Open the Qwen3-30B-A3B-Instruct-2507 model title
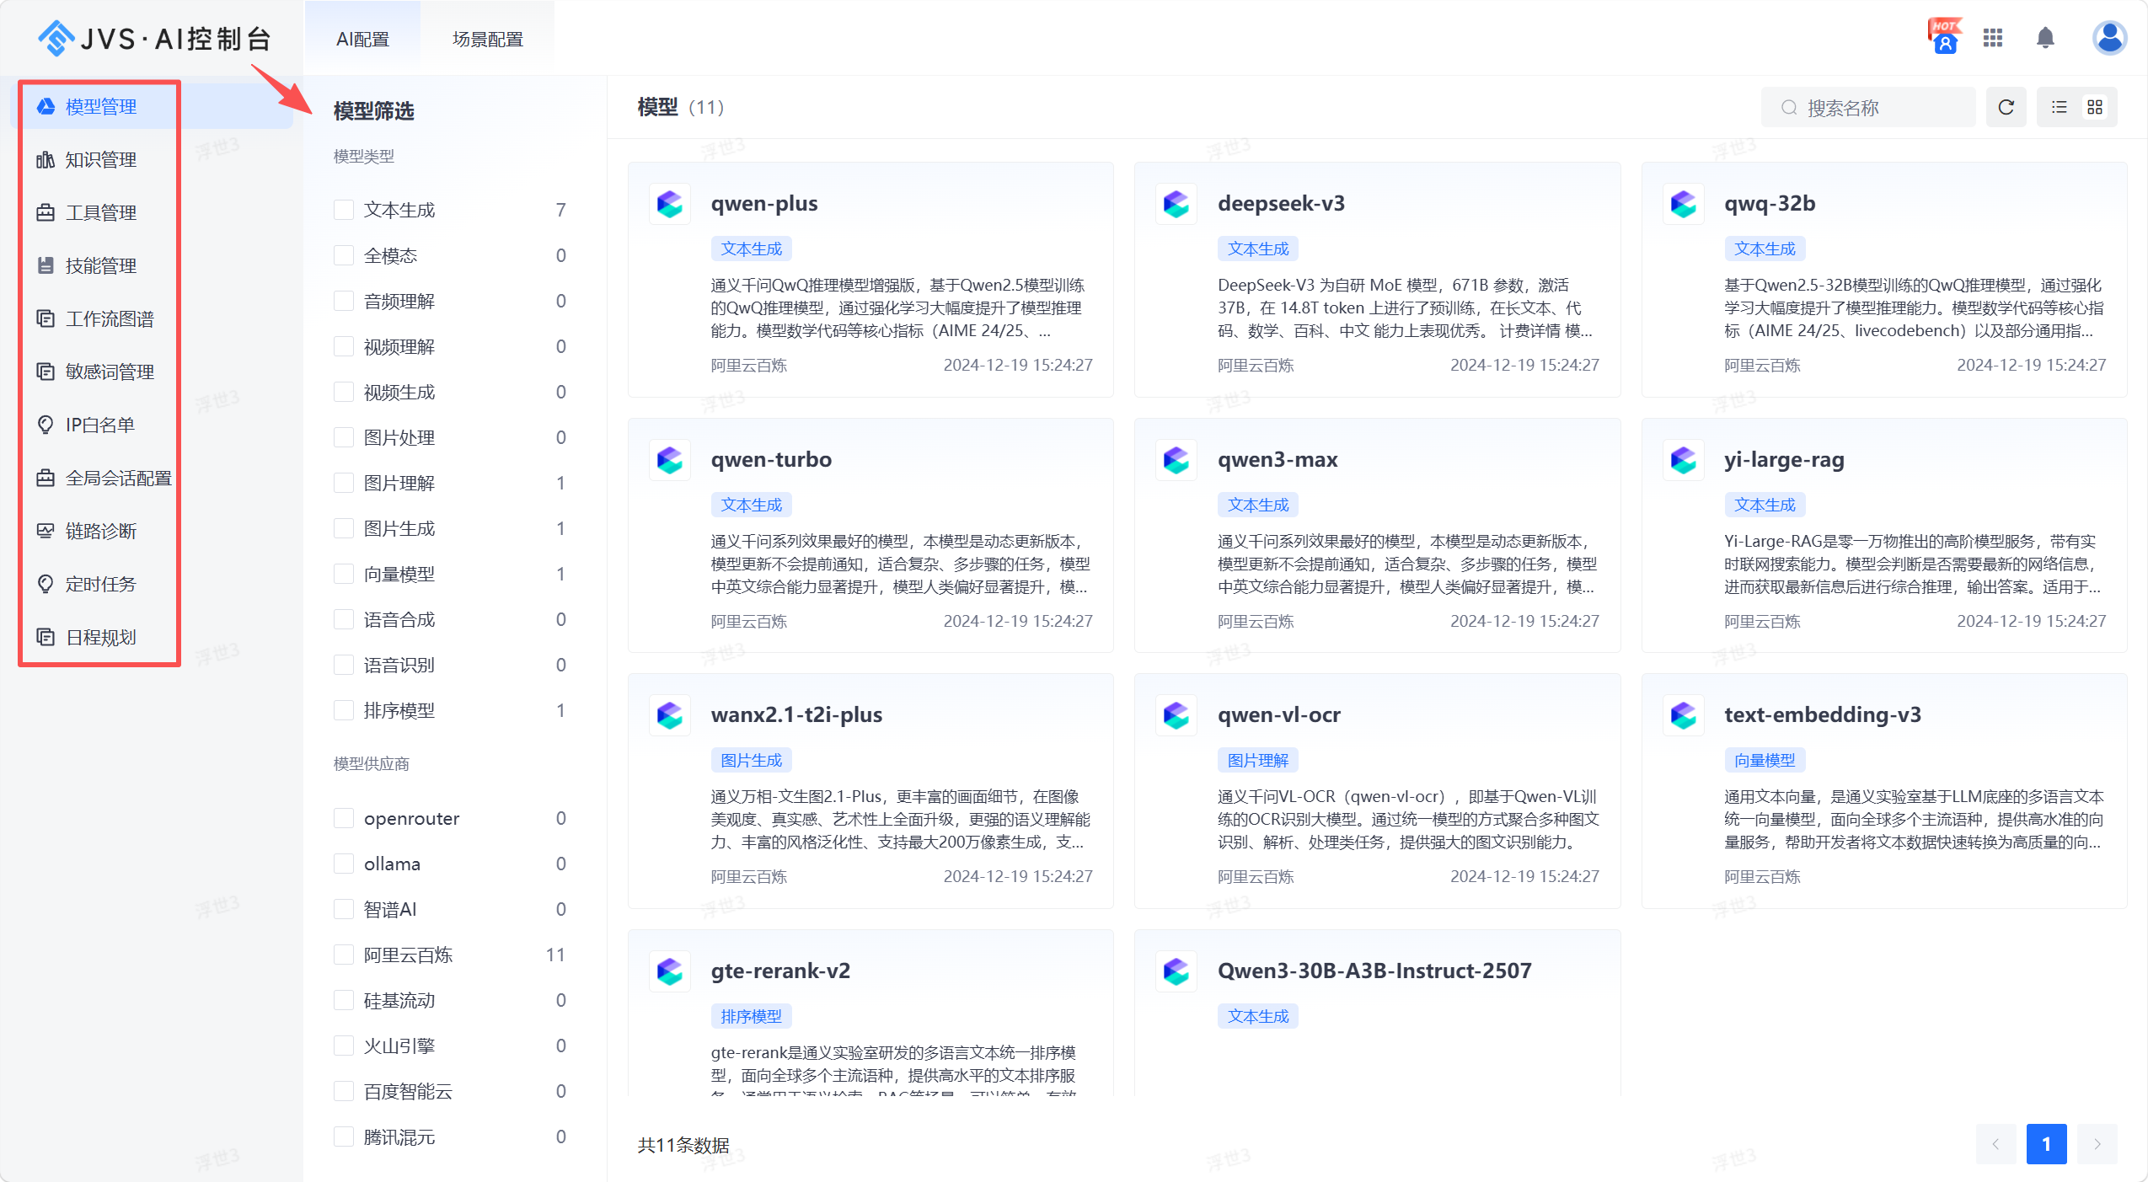The height and width of the screenshot is (1182, 2148). click(1374, 971)
